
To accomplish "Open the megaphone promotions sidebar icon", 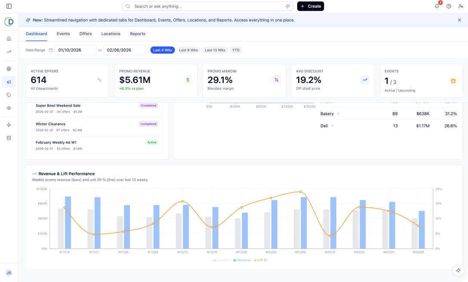I will [x=9, y=82].
